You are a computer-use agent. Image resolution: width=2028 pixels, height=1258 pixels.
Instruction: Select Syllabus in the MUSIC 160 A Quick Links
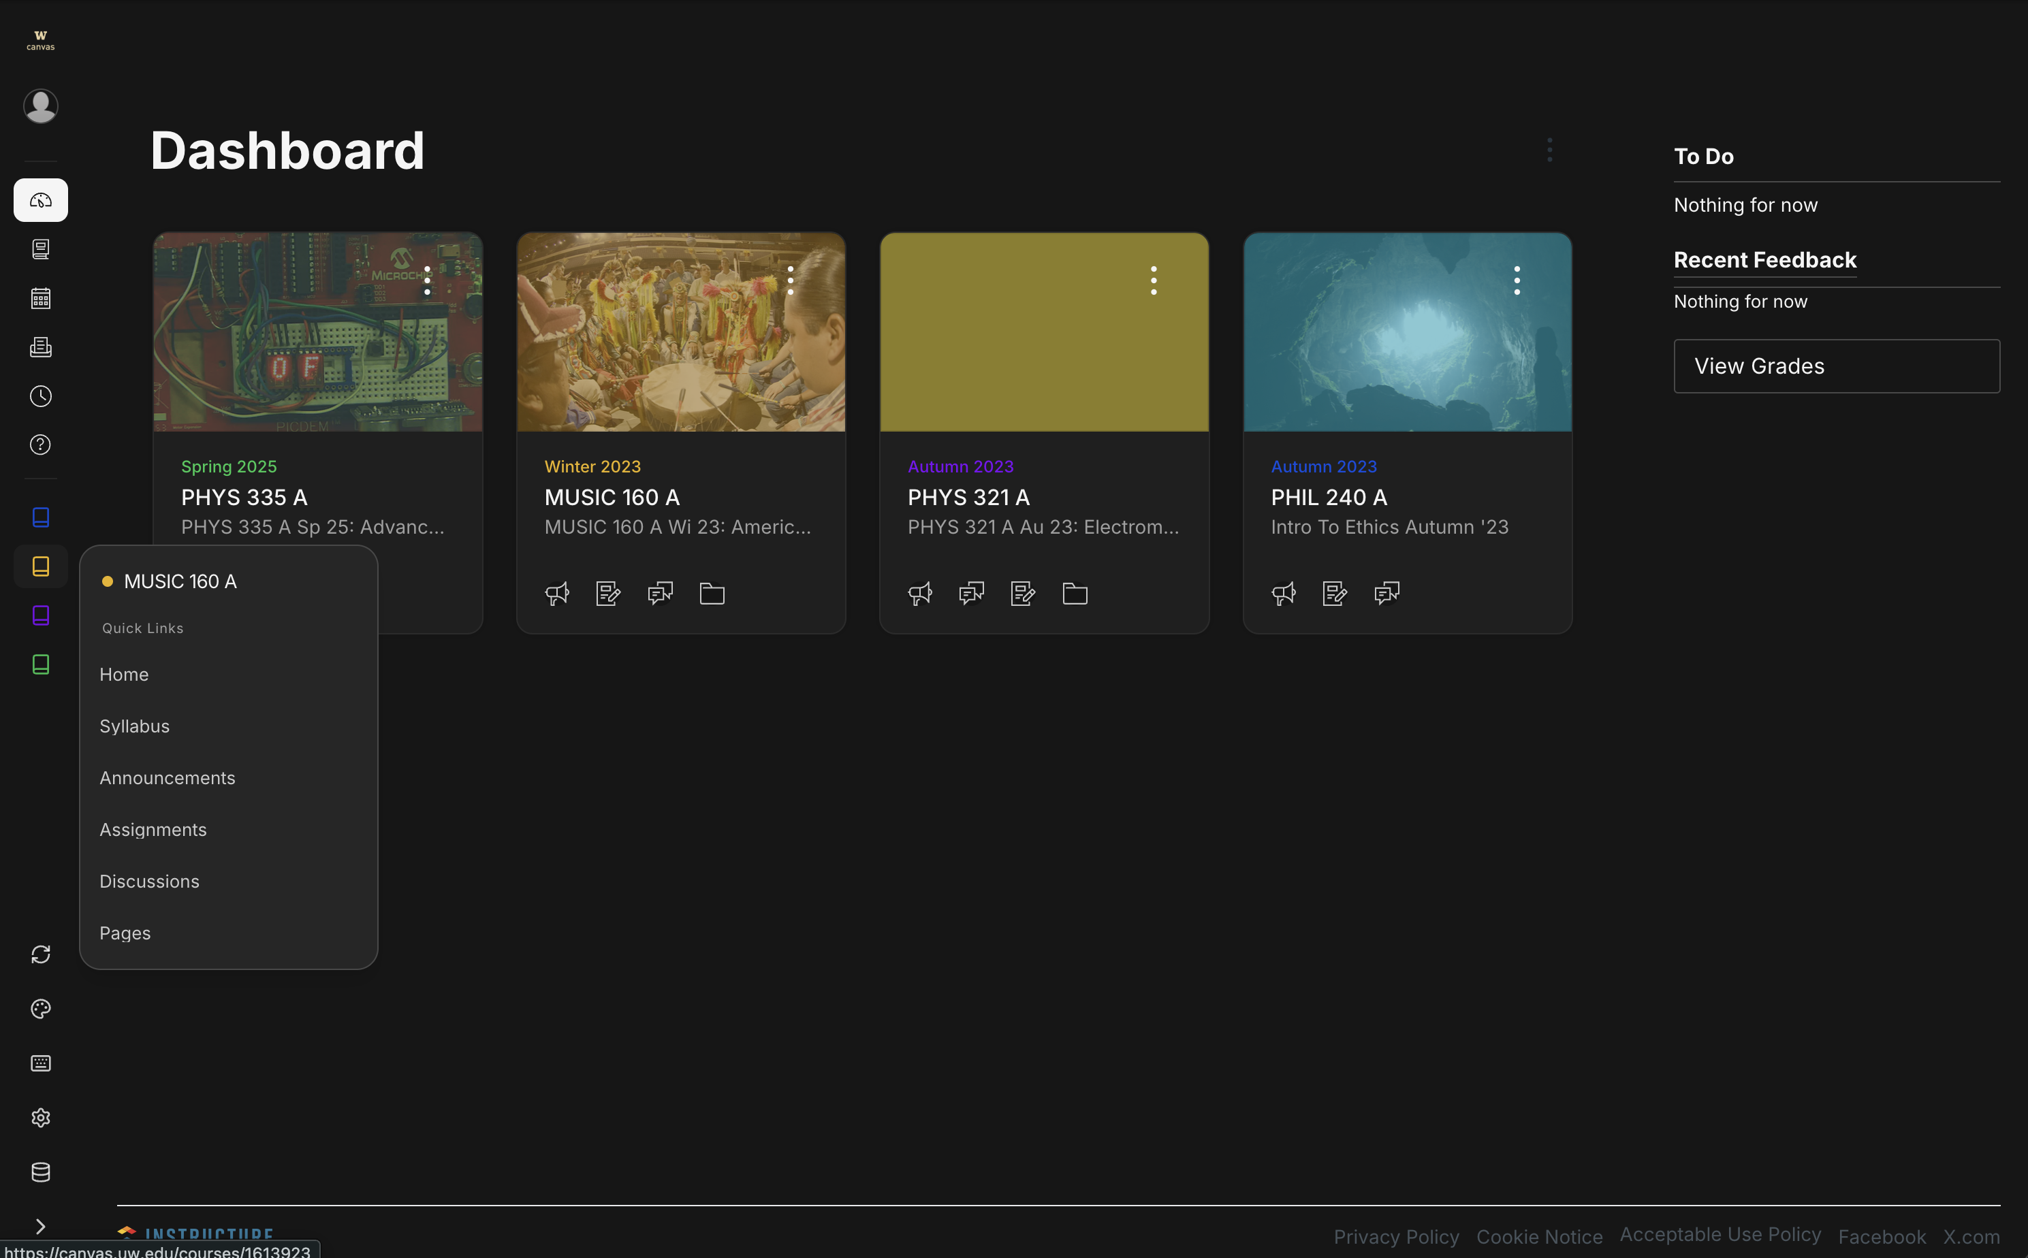click(134, 726)
